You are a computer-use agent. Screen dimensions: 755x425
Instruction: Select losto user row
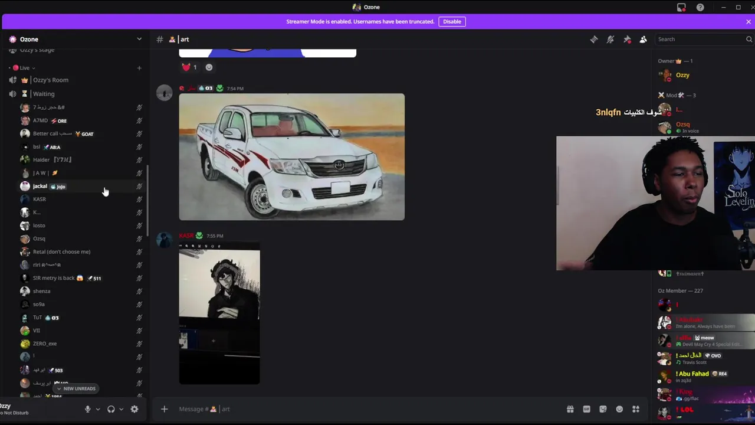pos(81,225)
